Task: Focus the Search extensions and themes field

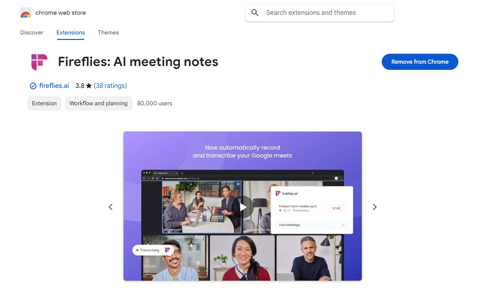Action: (320, 13)
